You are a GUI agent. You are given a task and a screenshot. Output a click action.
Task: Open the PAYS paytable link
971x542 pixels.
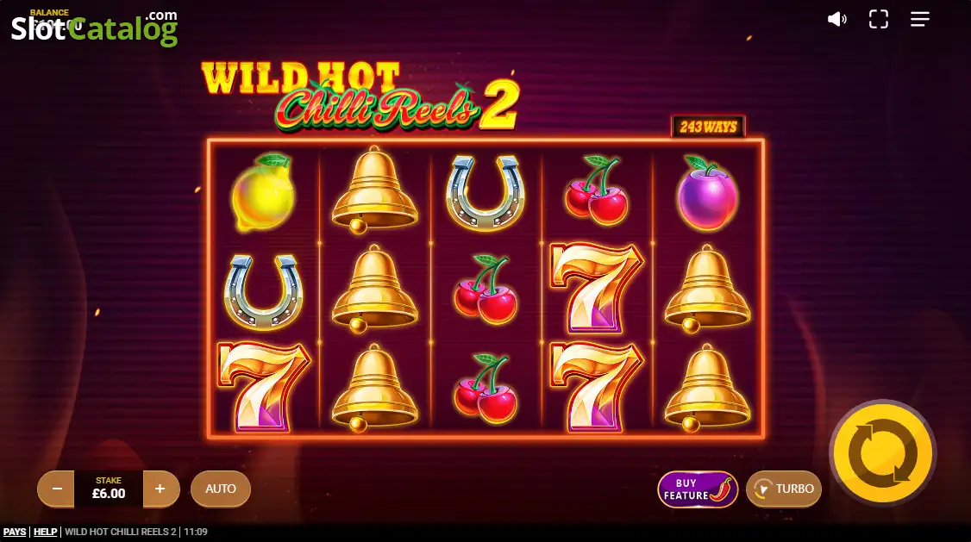pos(15,532)
